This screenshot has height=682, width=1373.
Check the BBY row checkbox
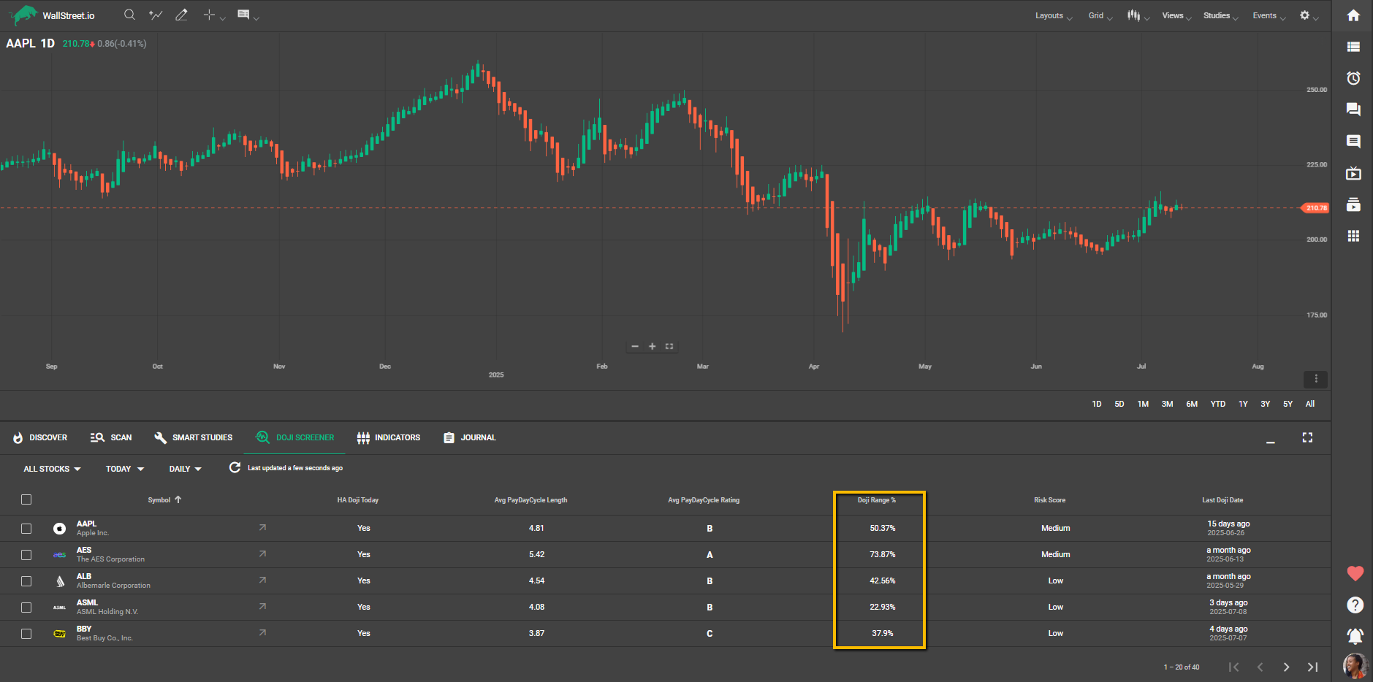(26, 634)
